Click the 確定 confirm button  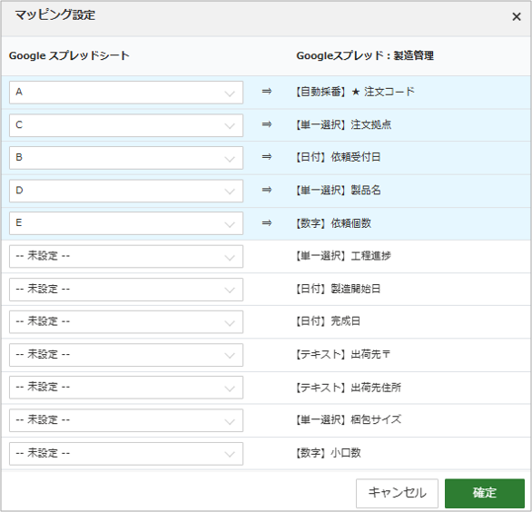pyautogui.click(x=485, y=493)
